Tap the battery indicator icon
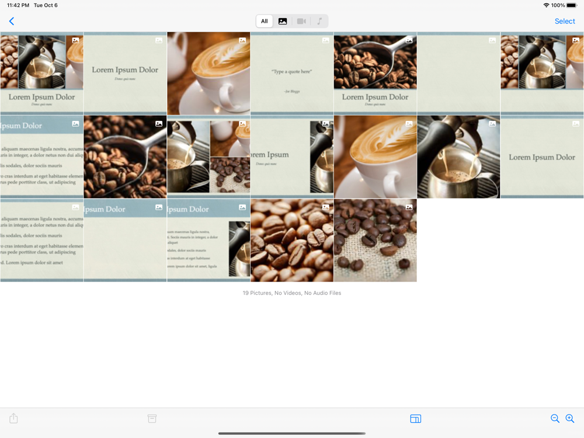 pos(572,5)
